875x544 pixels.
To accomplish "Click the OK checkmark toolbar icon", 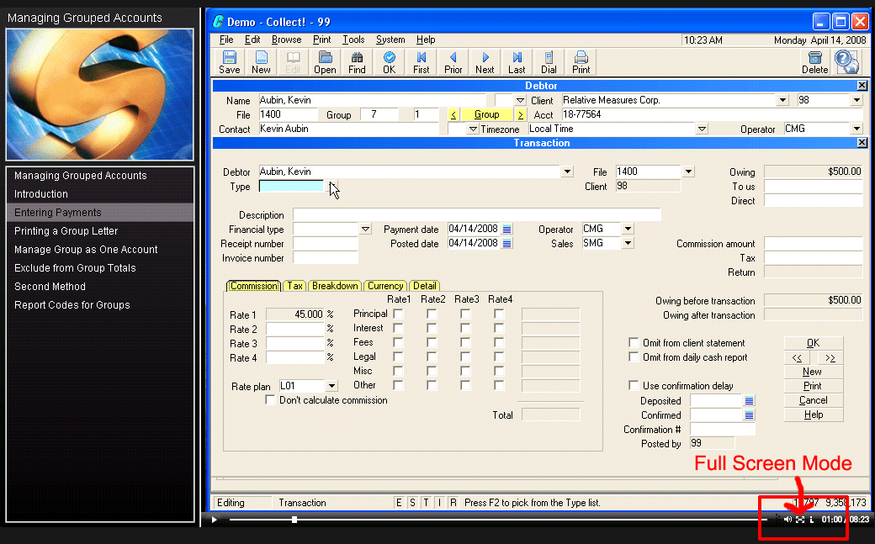I will (x=389, y=62).
